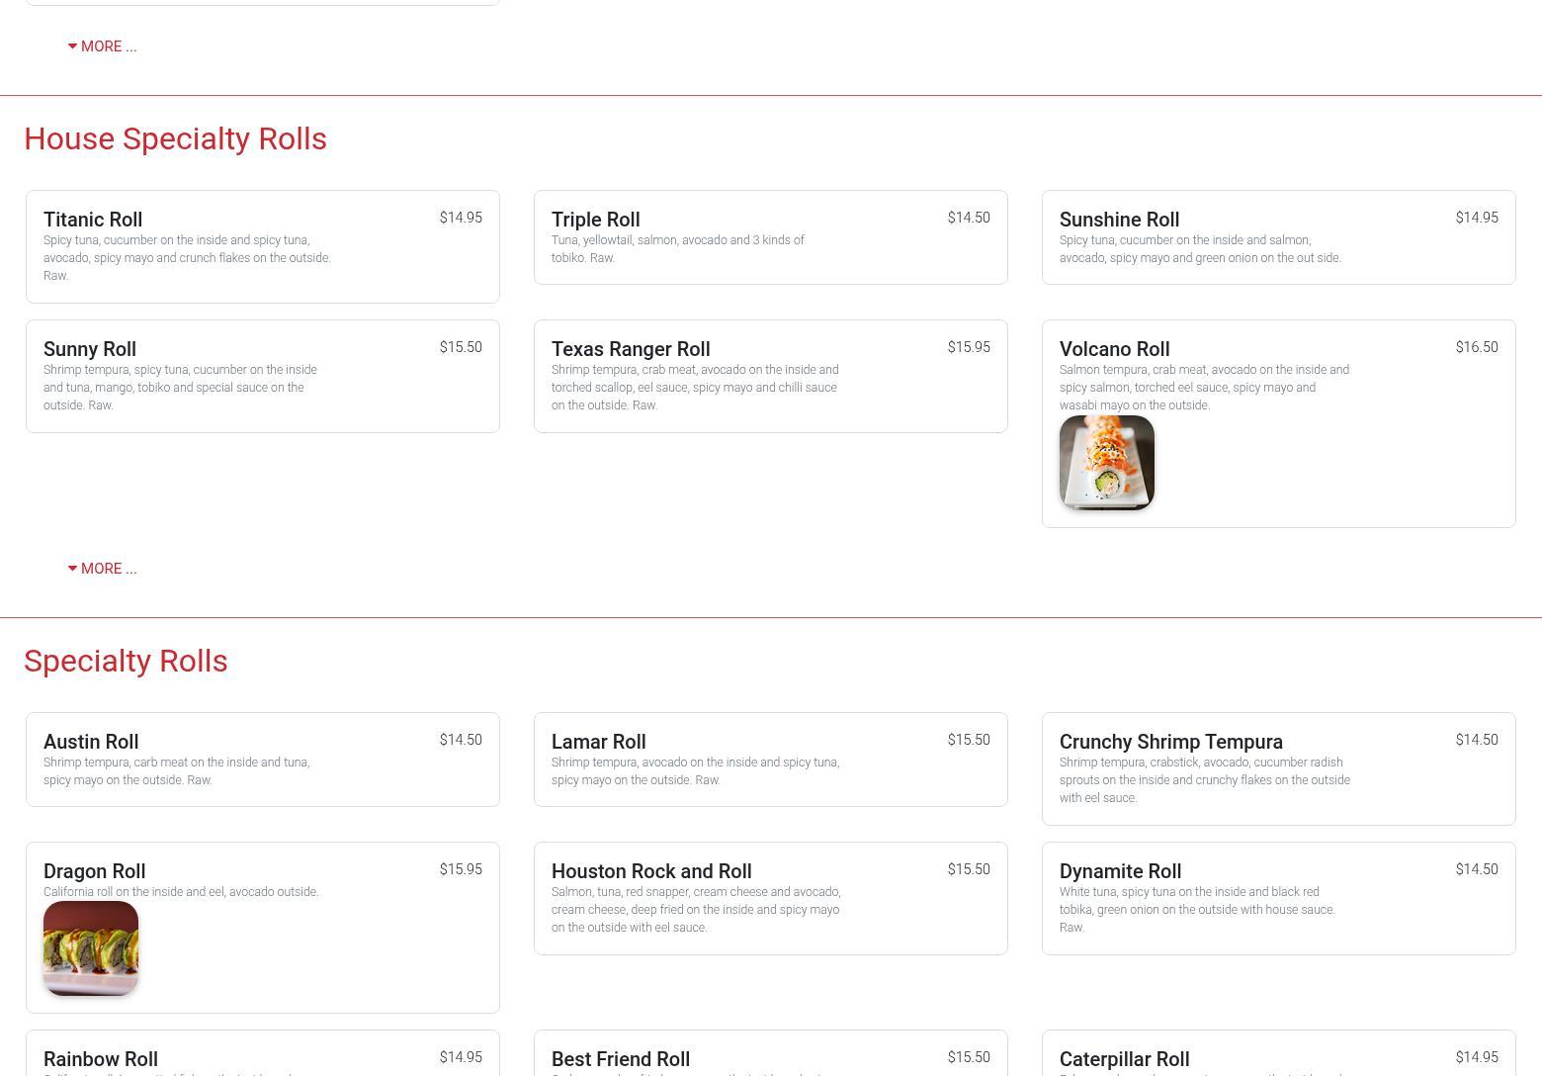Screen dimensions: 1542x1076
Task: Click the Volcano Roll description text
Action: [x=1204, y=388]
